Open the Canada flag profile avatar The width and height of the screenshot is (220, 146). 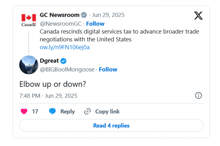[x=29, y=20]
